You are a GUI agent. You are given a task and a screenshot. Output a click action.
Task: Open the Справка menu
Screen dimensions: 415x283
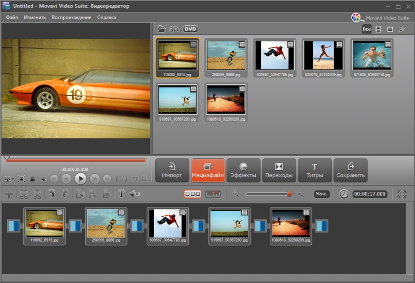(x=106, y=18)
